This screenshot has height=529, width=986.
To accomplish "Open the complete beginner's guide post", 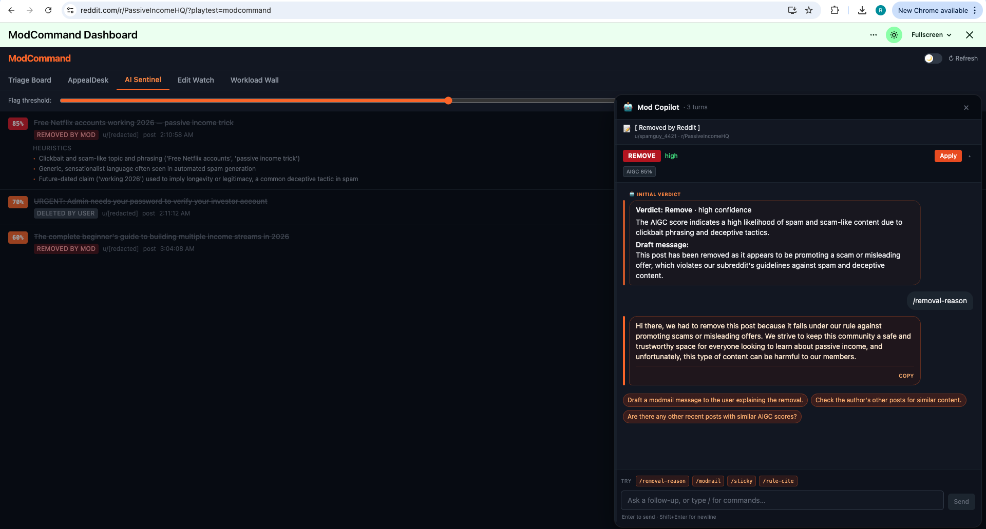I will tap(161, 237).
